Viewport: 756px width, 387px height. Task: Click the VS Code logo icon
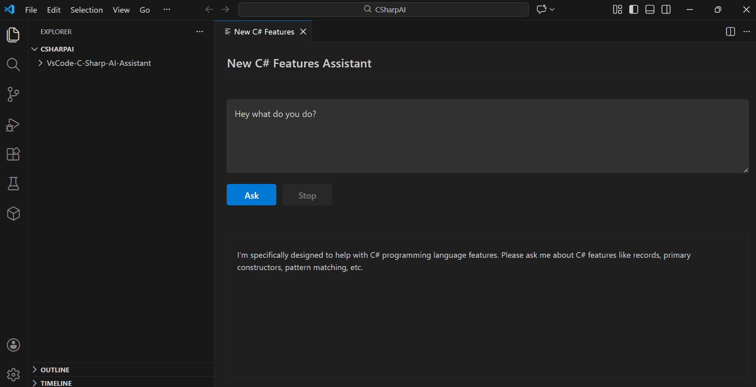10,10
